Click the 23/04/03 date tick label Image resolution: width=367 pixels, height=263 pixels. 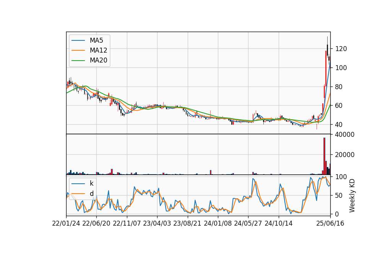tap(157, 223)
